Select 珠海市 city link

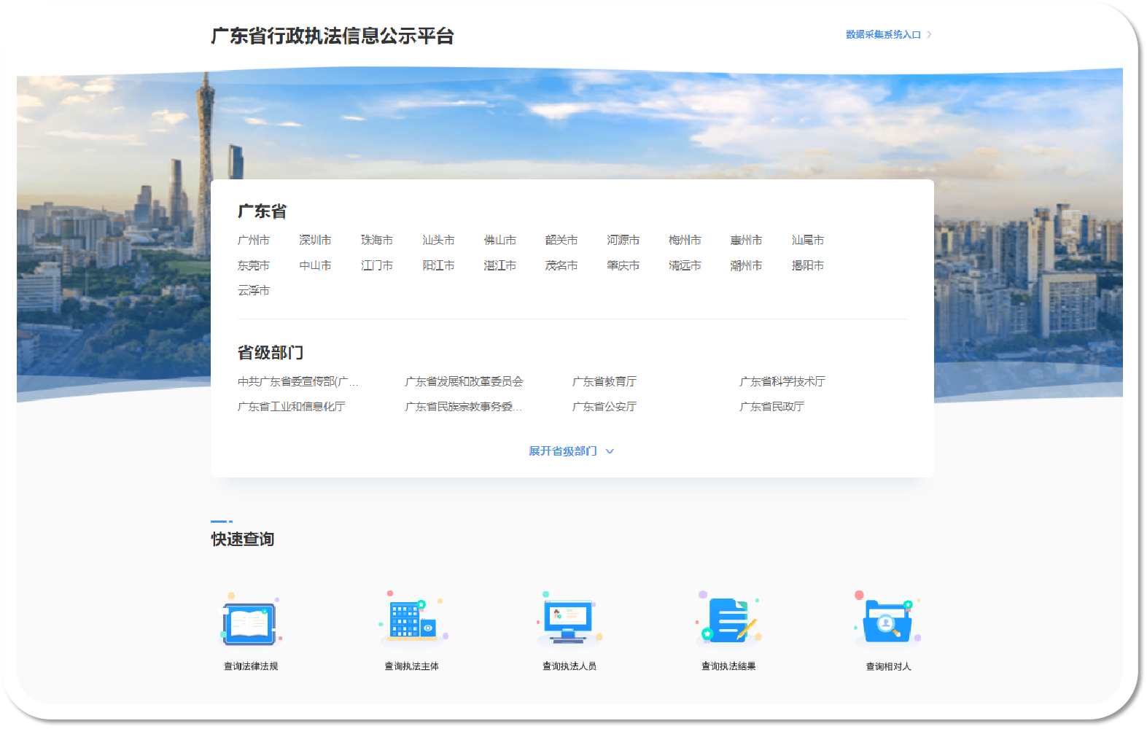point(376,240)
